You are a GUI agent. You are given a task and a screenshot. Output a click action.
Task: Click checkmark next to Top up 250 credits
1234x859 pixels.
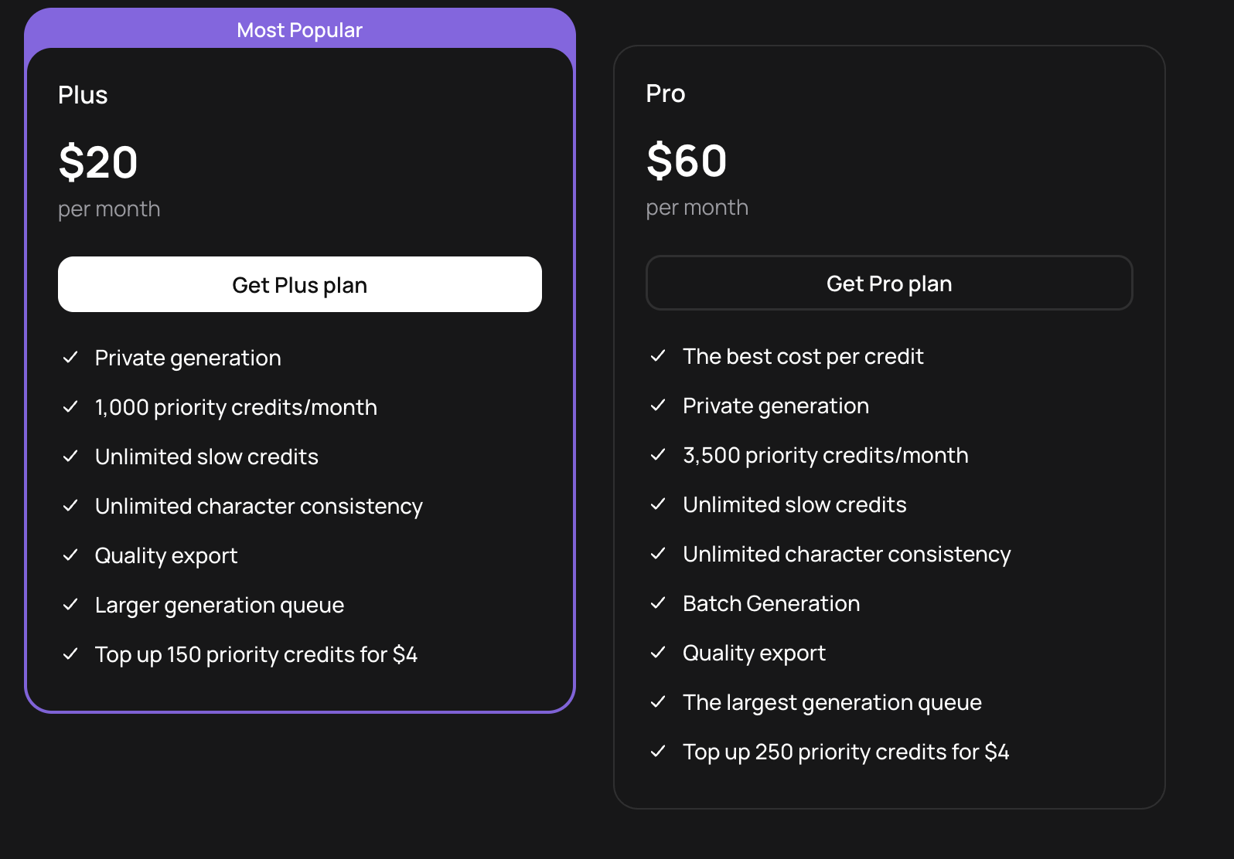(658, 751)
